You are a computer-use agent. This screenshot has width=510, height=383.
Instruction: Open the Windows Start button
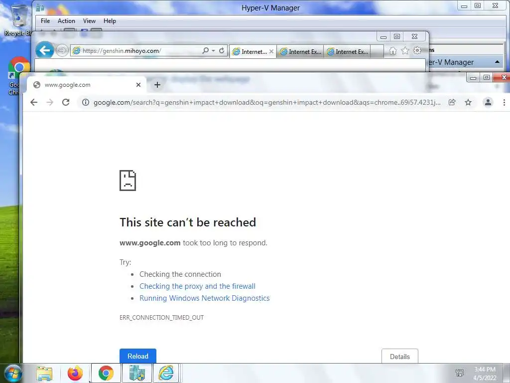tap(13, 373)
